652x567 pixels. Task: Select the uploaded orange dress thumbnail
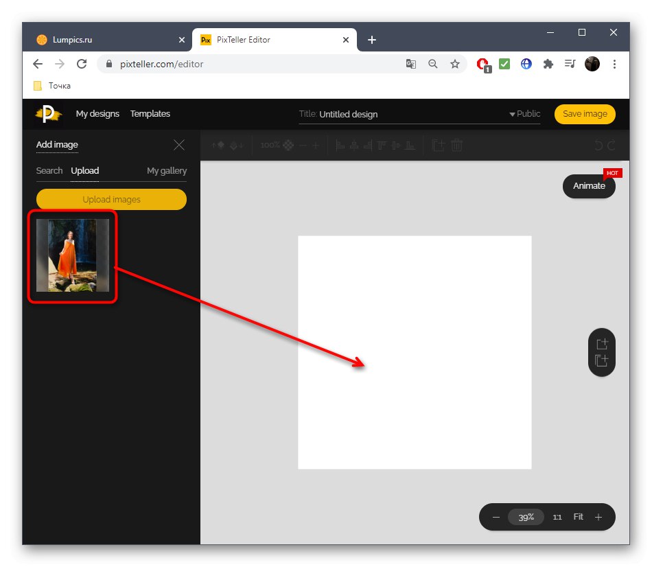click(x=72, y=256)
